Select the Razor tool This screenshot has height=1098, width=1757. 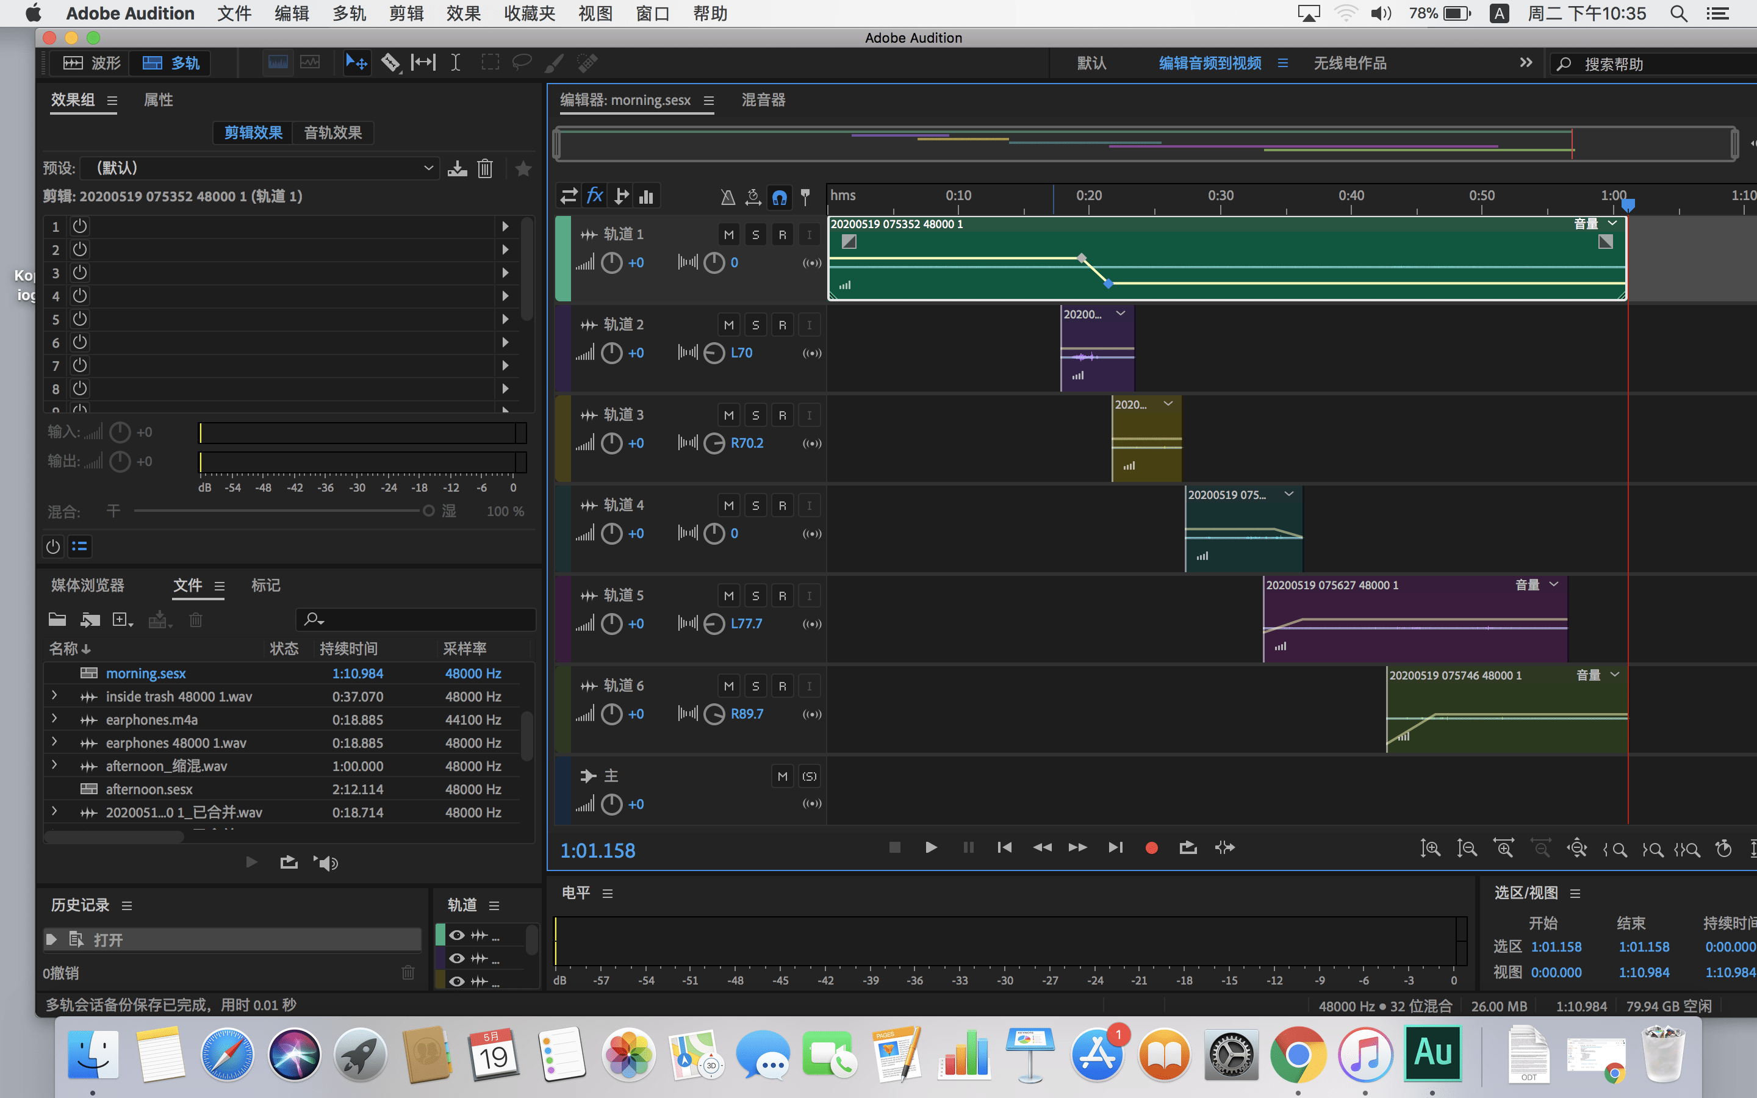(390, 62)
